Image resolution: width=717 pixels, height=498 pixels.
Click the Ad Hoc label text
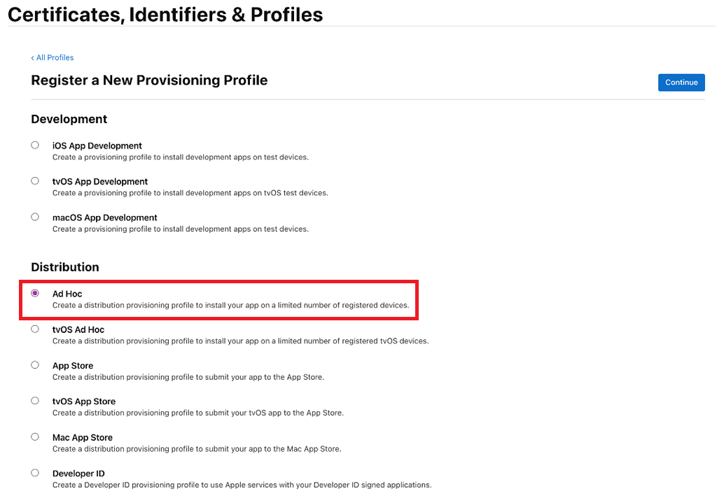(x=67, y=294)
